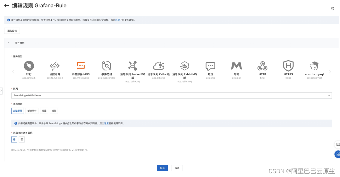Go back using the left arrow
Image resolution: width=340 pixels, height=177 pixels.
click(7, 6)
